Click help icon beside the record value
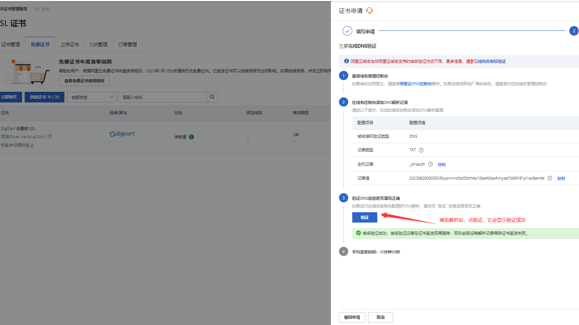Image resolution: width=579 pixels, height=325 pixels. pyautogui.click(x=550, y=178)
